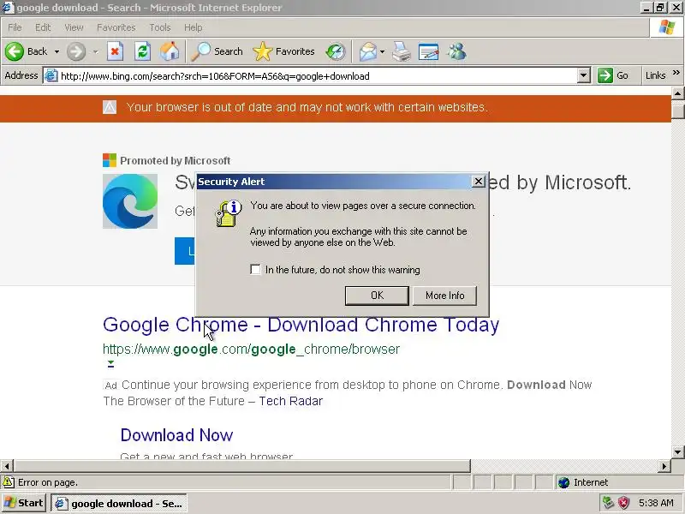Screen dimensions: 685x514
Task: Open the Back button history dropdown
Action: (x=57, y=51)
